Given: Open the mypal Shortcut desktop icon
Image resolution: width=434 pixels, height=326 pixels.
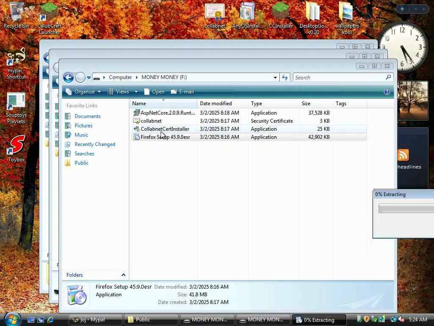Looking at the screenshot, I should point(16,64).
